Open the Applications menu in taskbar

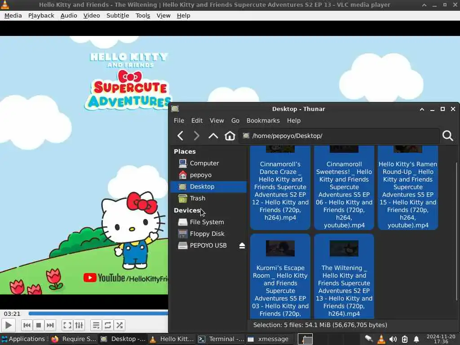(x=25, y=339)
